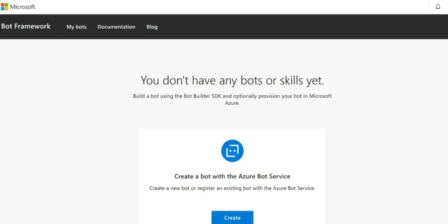The height and width of the screenshot is (224, 448).
Task: Click the Microsoft wordmark text
Action: pos(23,7)
